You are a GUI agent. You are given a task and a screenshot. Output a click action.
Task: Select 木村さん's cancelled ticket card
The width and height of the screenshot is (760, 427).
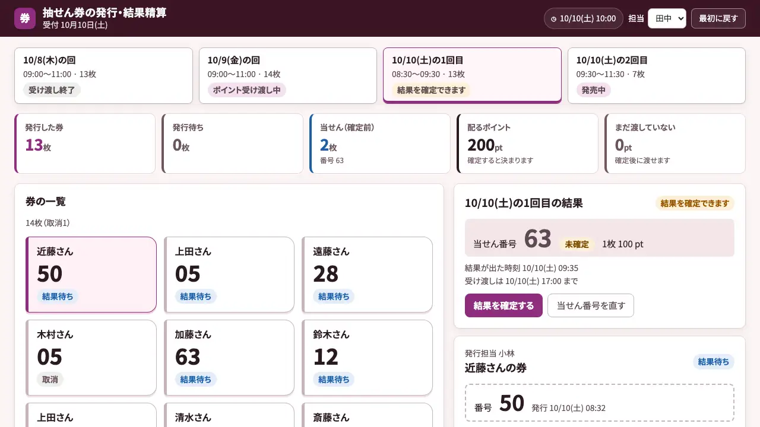click(91, 358)
